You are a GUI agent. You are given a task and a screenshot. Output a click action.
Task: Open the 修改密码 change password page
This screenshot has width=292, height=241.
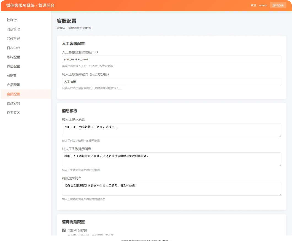pos(13,103)
